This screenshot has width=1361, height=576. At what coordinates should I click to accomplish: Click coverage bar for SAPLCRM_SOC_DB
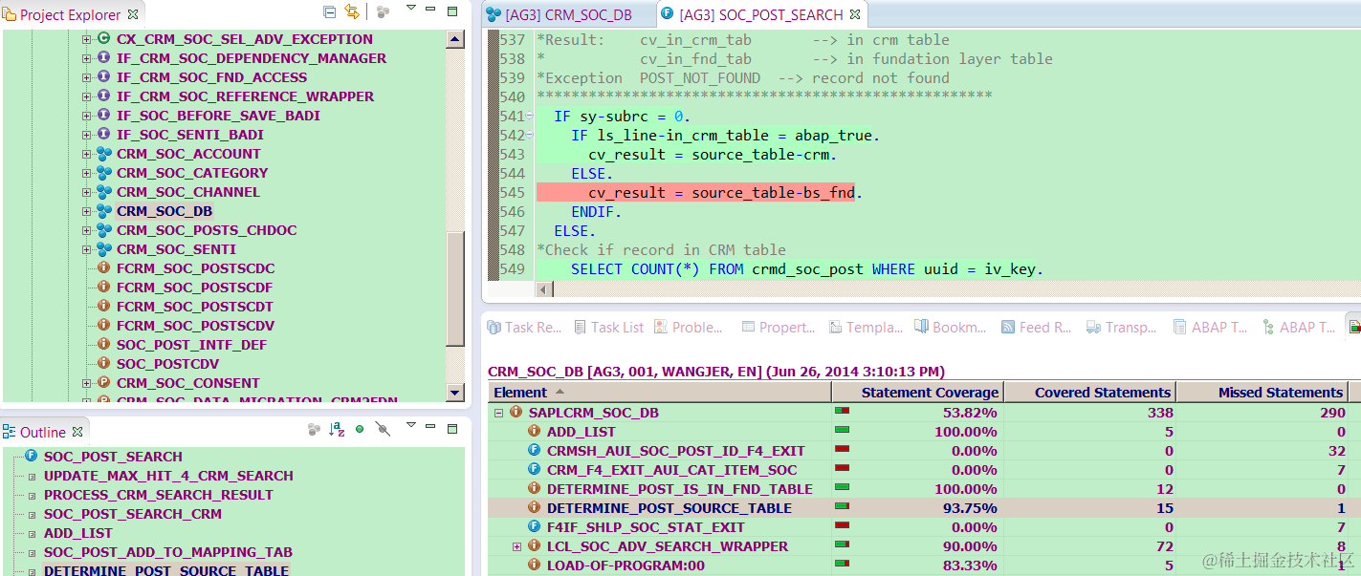(843, 411)
